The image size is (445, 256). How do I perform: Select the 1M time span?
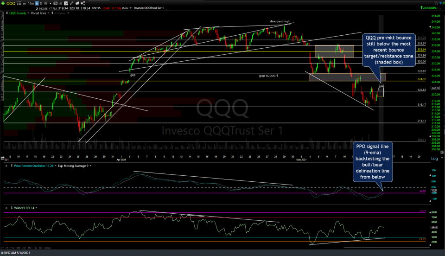tap(30, 248)
